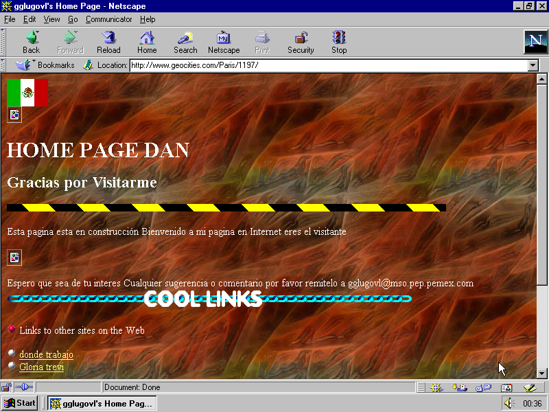
Task: Click inside the Location URL field
Action: coord(329,65)
